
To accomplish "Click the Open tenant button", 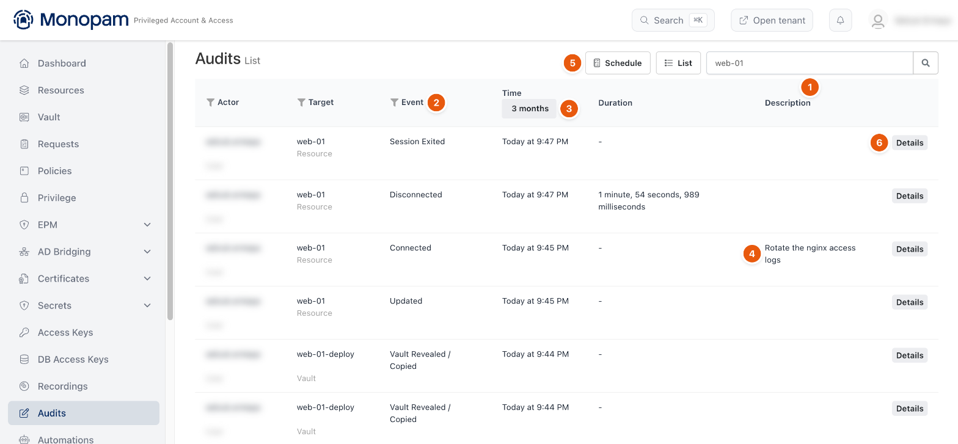I will (772, 20).
